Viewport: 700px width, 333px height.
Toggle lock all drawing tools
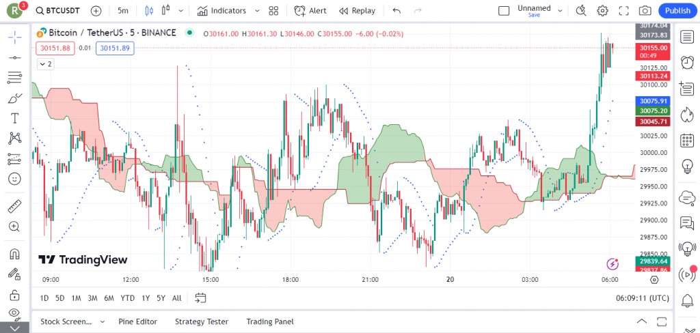15,294
